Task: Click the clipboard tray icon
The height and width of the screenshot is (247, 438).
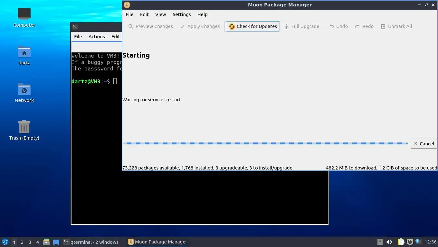Action: point(401,242)
